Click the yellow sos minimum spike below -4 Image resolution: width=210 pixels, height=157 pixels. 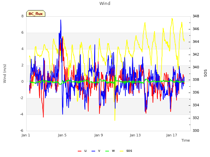(115, 120)
